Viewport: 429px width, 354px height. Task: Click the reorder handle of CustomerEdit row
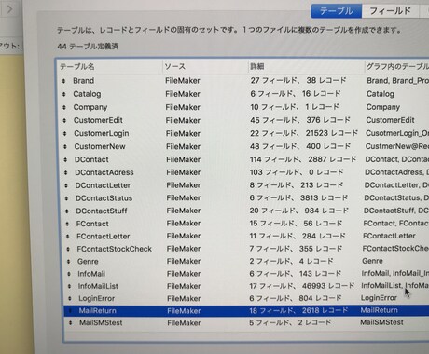64,120
